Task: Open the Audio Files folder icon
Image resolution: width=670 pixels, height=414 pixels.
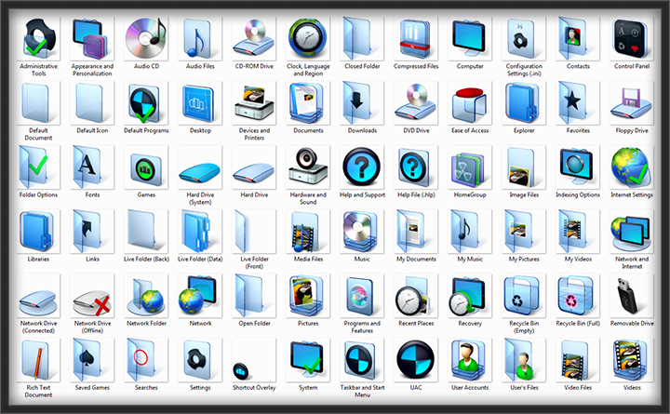Action: click(x=199, y=39)
